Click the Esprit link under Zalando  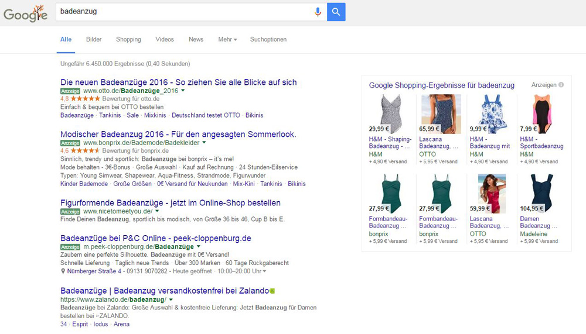tap(80, 324)
